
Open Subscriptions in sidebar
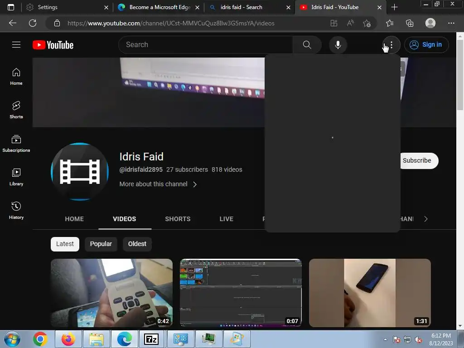16,144
